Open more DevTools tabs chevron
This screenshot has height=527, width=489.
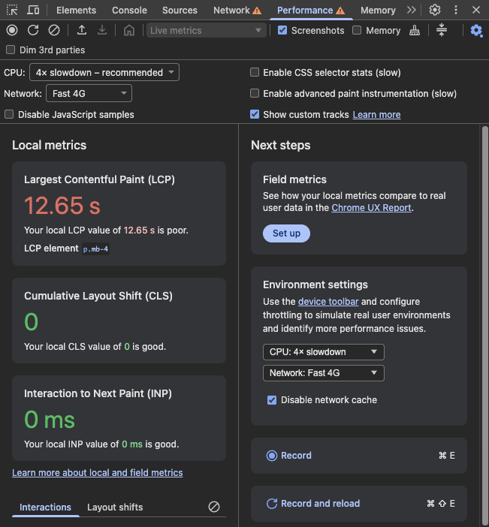411,10
